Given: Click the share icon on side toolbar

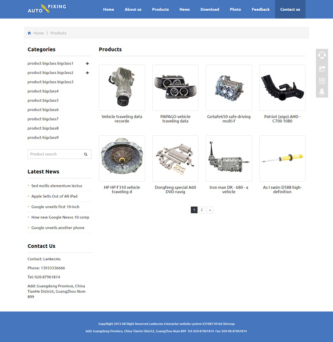Looking at the screenshot, I should coord(322,68).
